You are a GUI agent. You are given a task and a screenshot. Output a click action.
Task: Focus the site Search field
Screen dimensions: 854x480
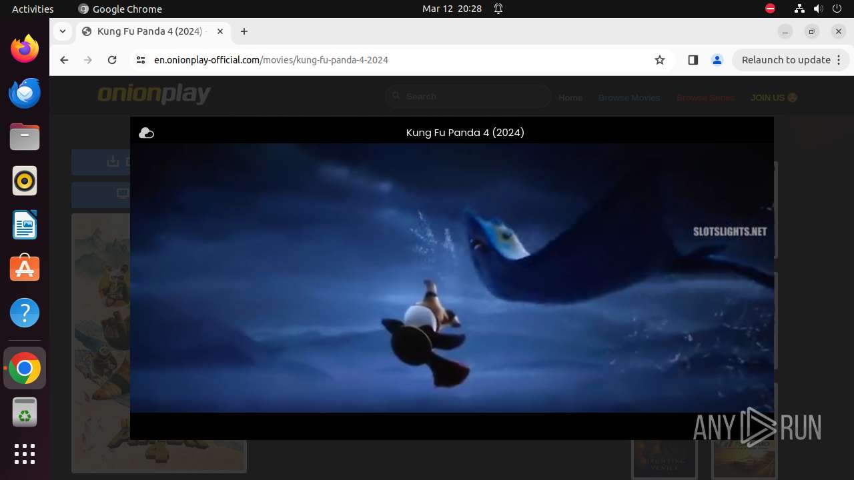coord(468,97)
